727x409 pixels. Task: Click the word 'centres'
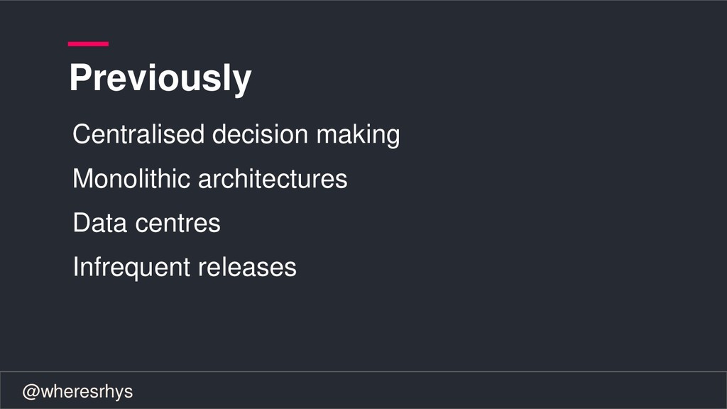[x=177, y=224]
